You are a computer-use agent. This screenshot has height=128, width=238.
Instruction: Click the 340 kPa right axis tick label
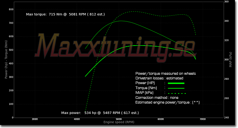(x=227, y=21)
